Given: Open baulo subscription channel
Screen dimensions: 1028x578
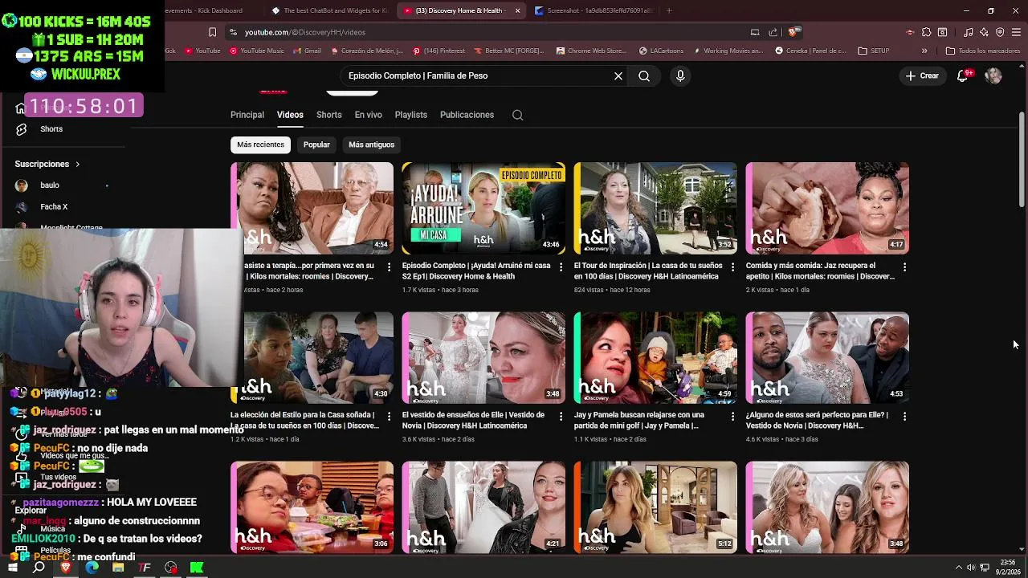Looking at the screenshot, I should point(50,185).
